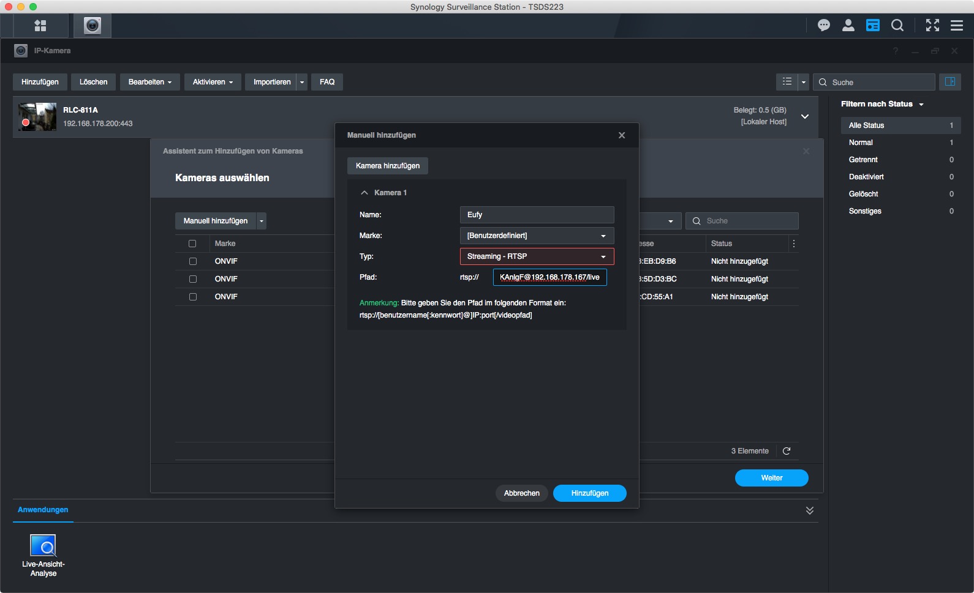Collapse the Kamera 1 section
The image size is (974, 593).
coord(364,193)
